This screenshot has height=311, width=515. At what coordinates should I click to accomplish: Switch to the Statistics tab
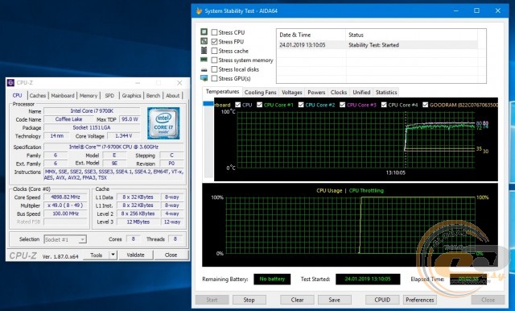pyautogui.click(x=386, y=93)
